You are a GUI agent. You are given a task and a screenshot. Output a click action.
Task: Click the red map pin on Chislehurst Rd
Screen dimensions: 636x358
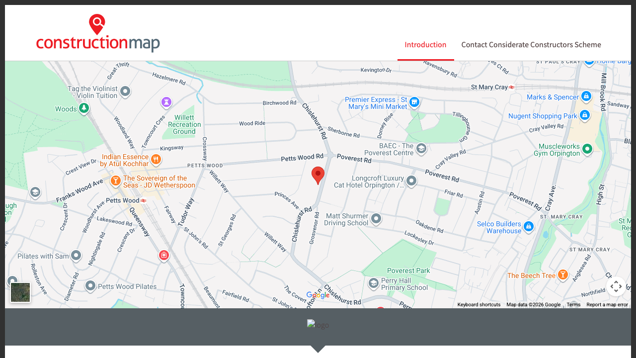(x=318, y=176)
